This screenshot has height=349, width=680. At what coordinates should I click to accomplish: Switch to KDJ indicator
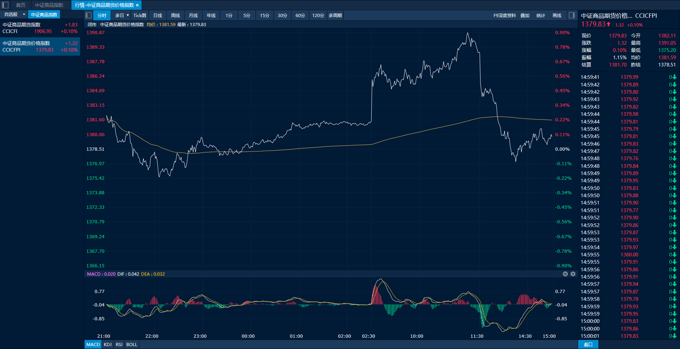point(107,344)
